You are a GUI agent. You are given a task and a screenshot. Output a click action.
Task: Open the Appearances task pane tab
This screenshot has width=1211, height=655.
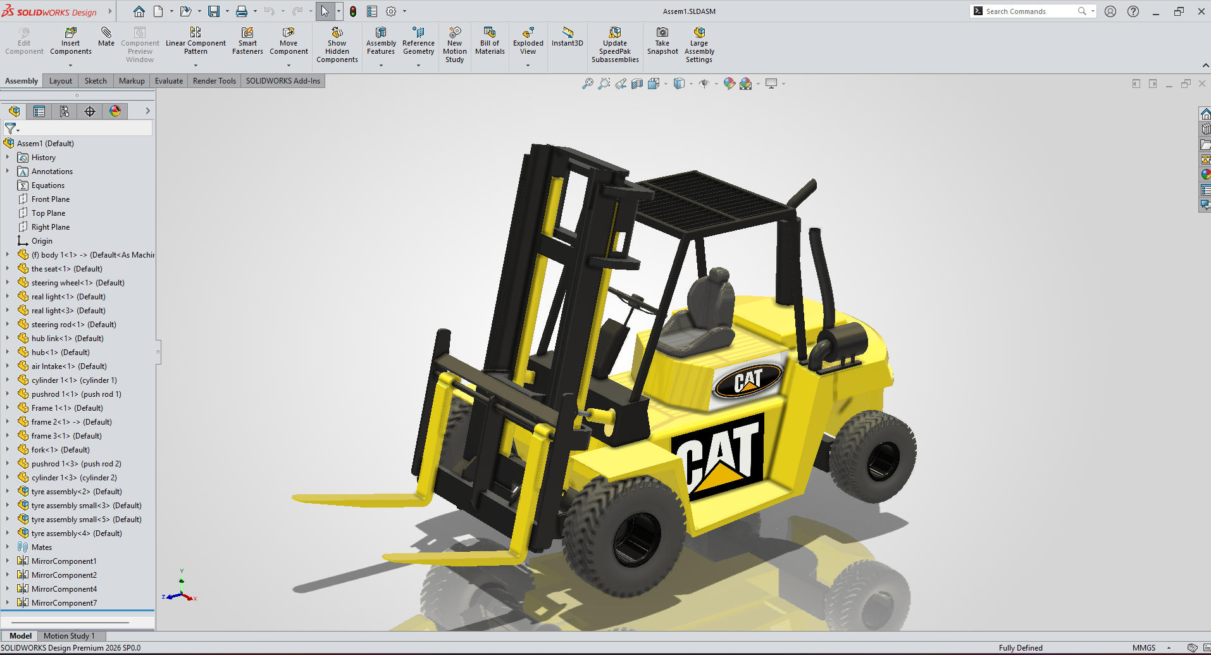(x=1205, y=174)
